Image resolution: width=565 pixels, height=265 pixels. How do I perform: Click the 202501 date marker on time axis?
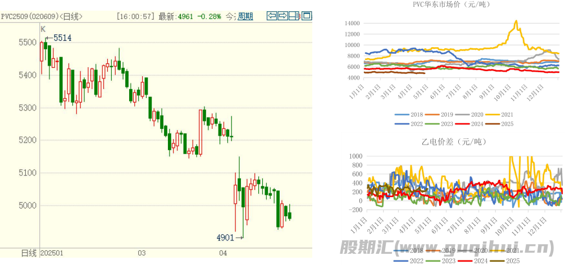tap(52, 253)
